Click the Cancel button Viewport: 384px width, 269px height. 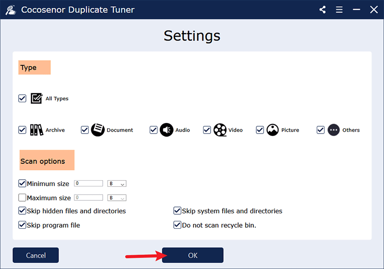click(36, 255)
